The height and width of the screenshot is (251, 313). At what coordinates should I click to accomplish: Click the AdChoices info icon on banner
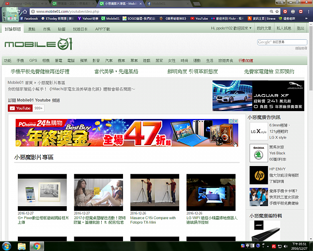(231, 121)
